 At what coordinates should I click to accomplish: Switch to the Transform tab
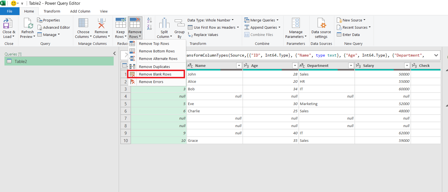coord(52,11)
